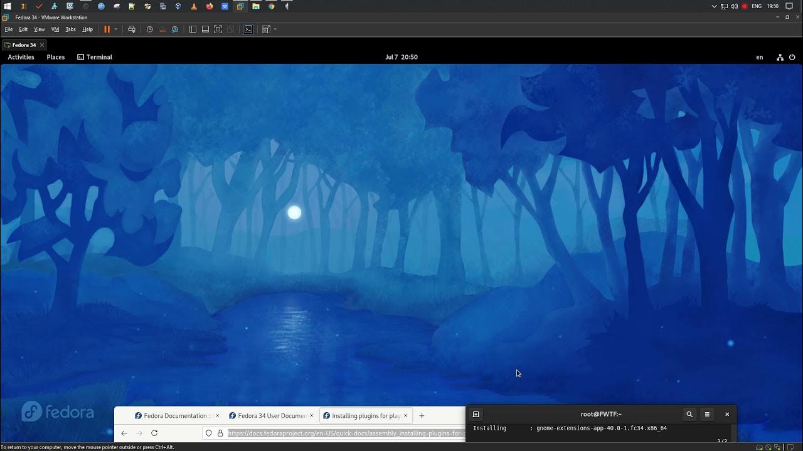Click the docs.fedoraproject.org URL bar
This screenshot has width=803, height=451.
point(346,433)
